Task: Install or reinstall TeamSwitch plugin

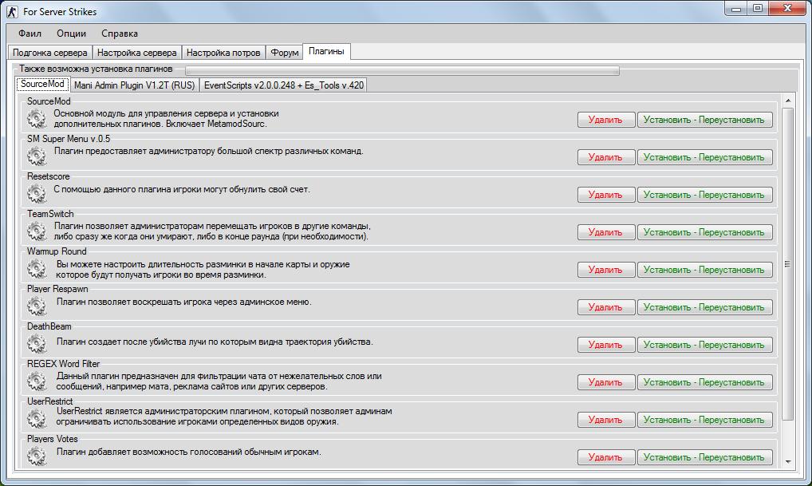Action: [x=705, y=232]
